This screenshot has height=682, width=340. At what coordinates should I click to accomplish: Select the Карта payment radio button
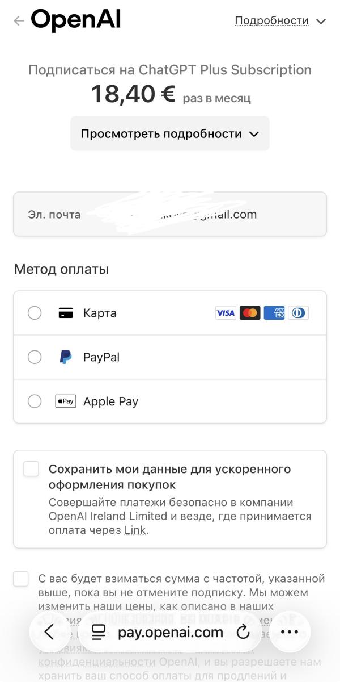pos(35,313)
